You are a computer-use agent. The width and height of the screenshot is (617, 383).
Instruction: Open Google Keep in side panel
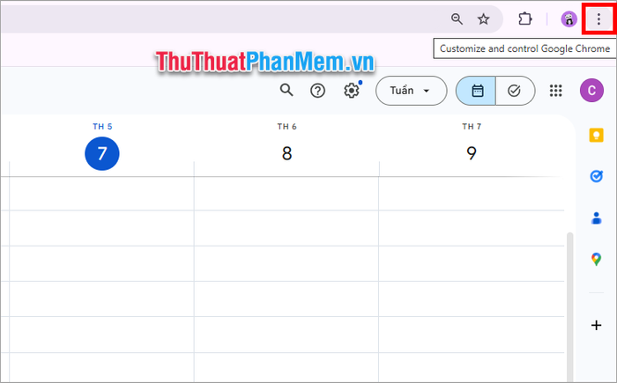[x=596, y=135]
